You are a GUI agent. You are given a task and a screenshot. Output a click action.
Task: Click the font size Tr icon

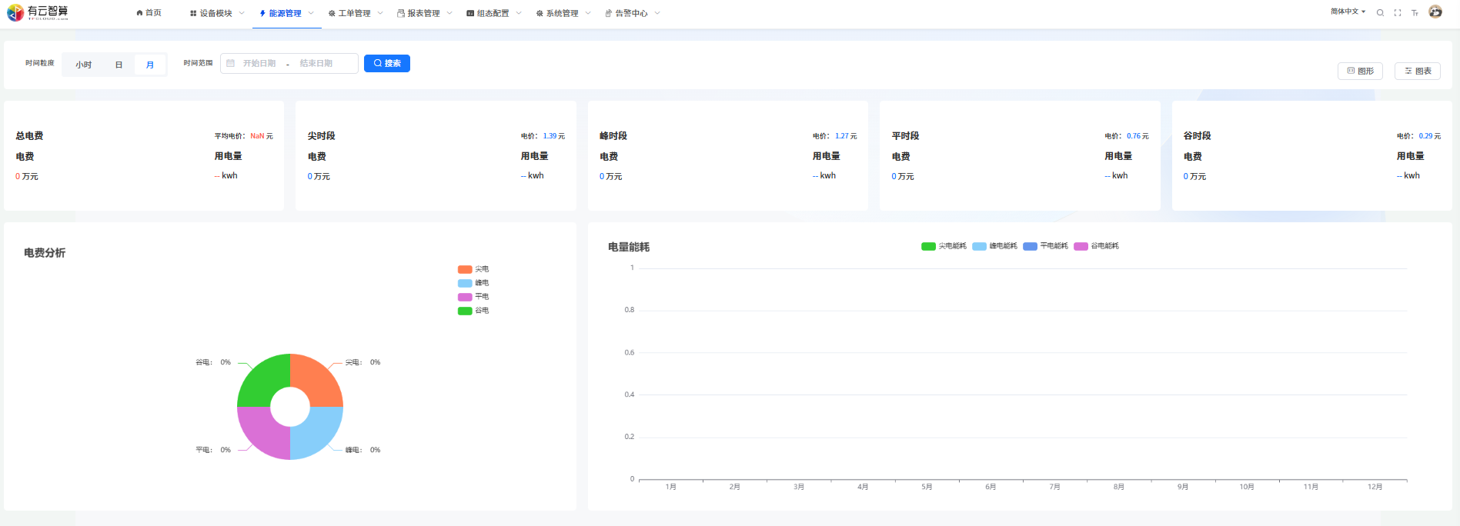(1415, 13)
